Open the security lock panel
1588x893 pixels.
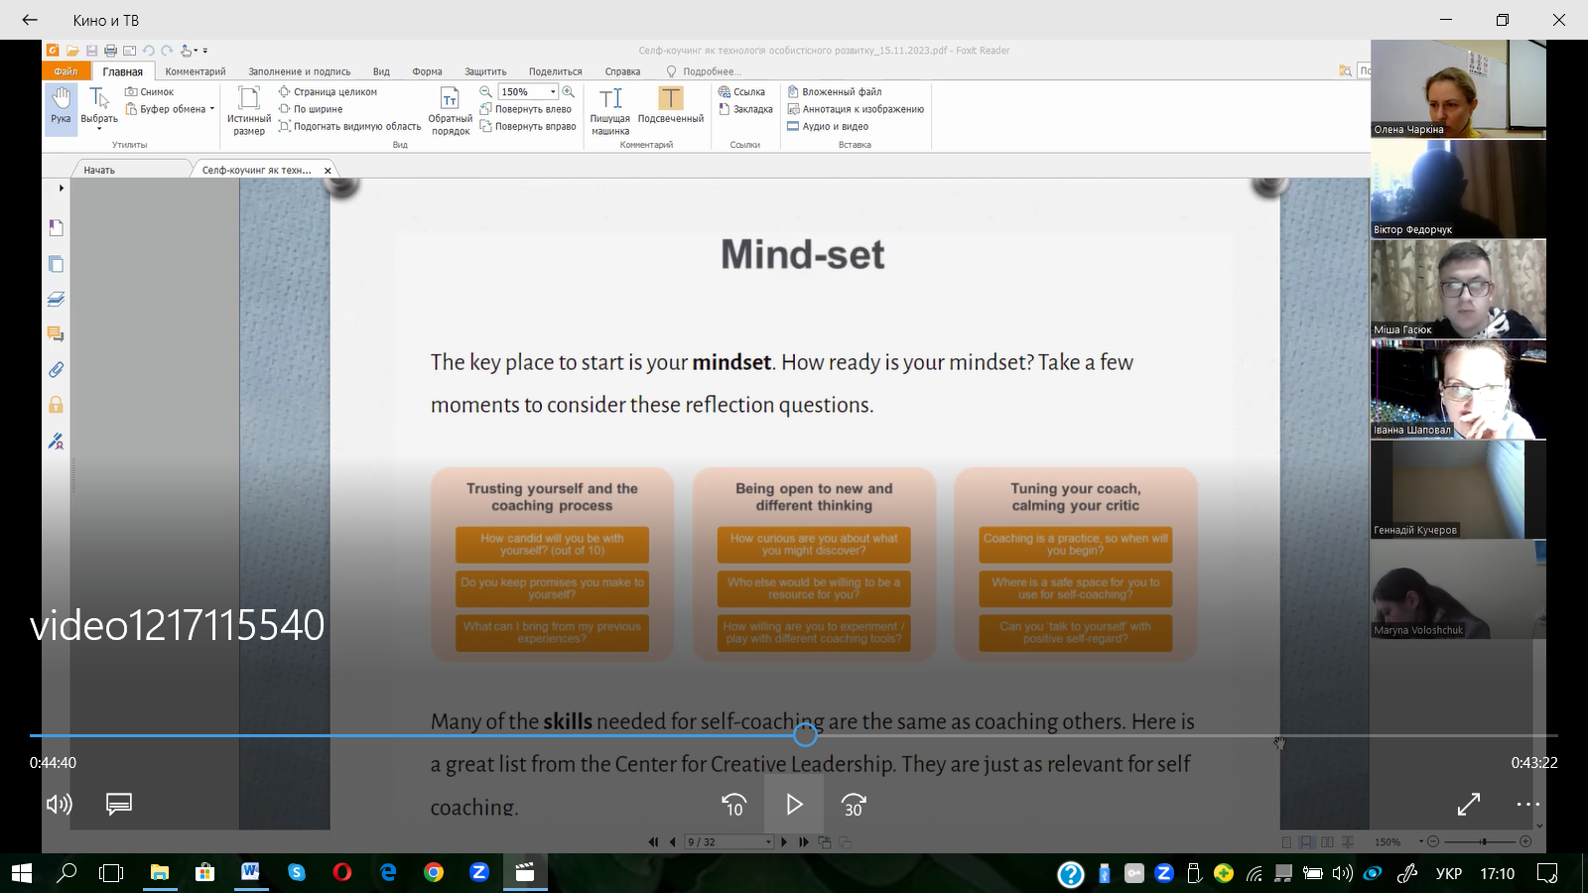56,405
